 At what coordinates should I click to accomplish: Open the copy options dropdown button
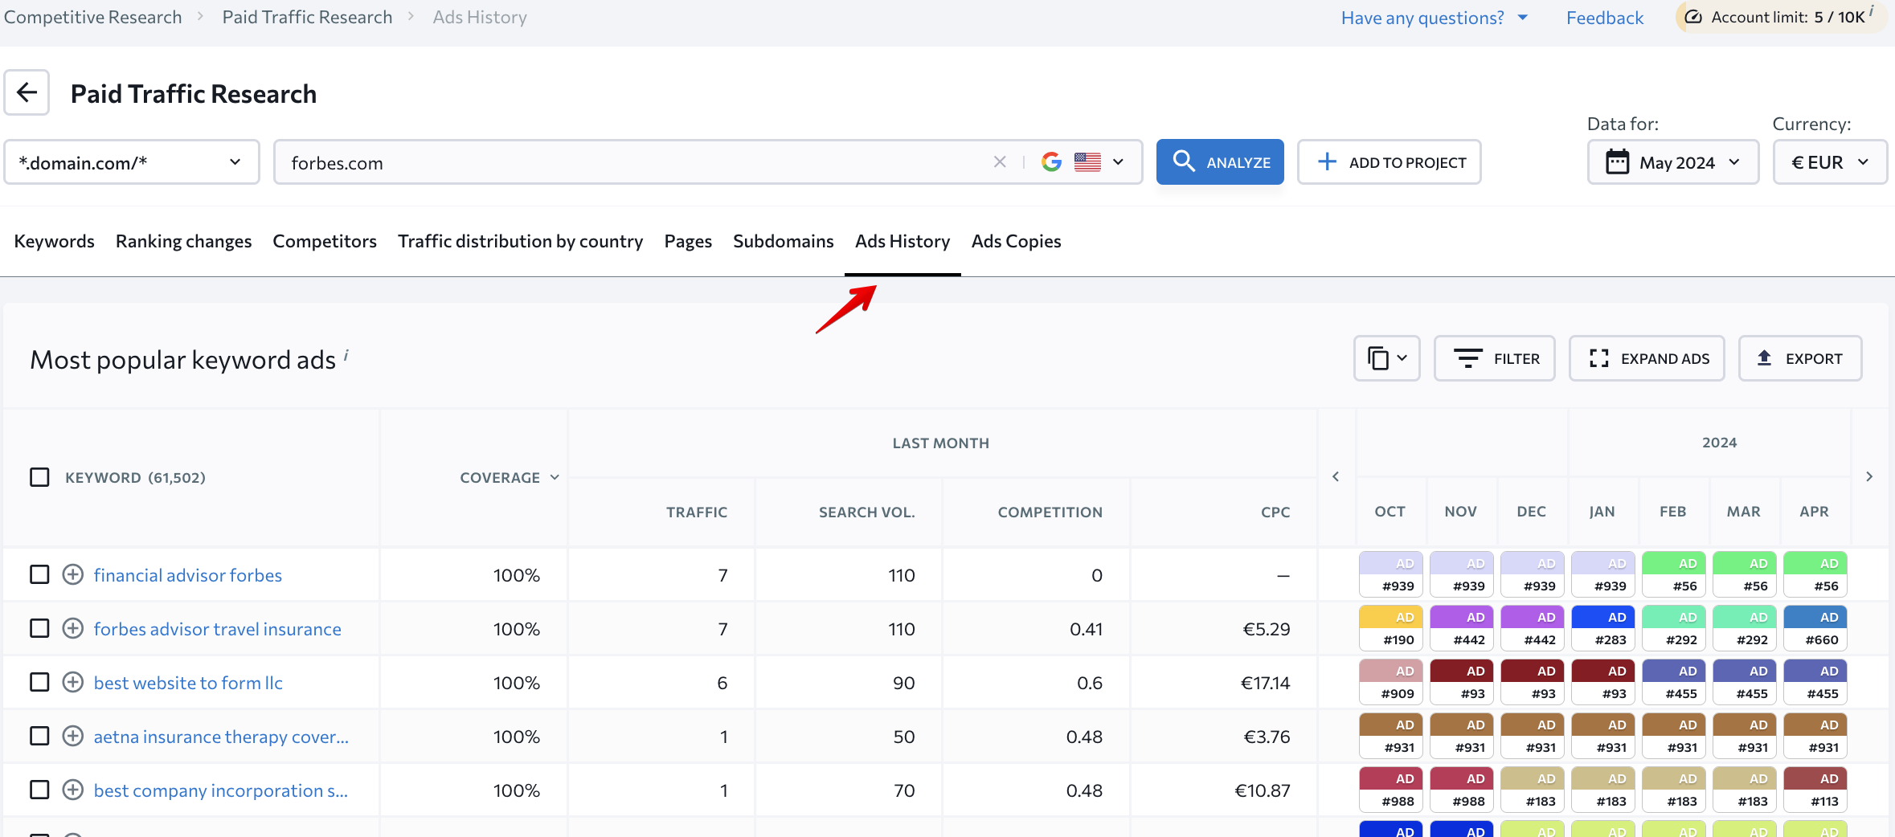(1386, 358)
